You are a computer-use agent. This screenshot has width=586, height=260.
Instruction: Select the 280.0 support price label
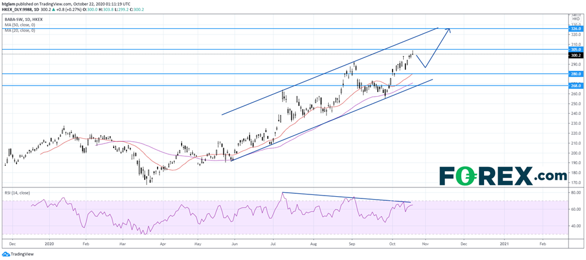point(575,74)
